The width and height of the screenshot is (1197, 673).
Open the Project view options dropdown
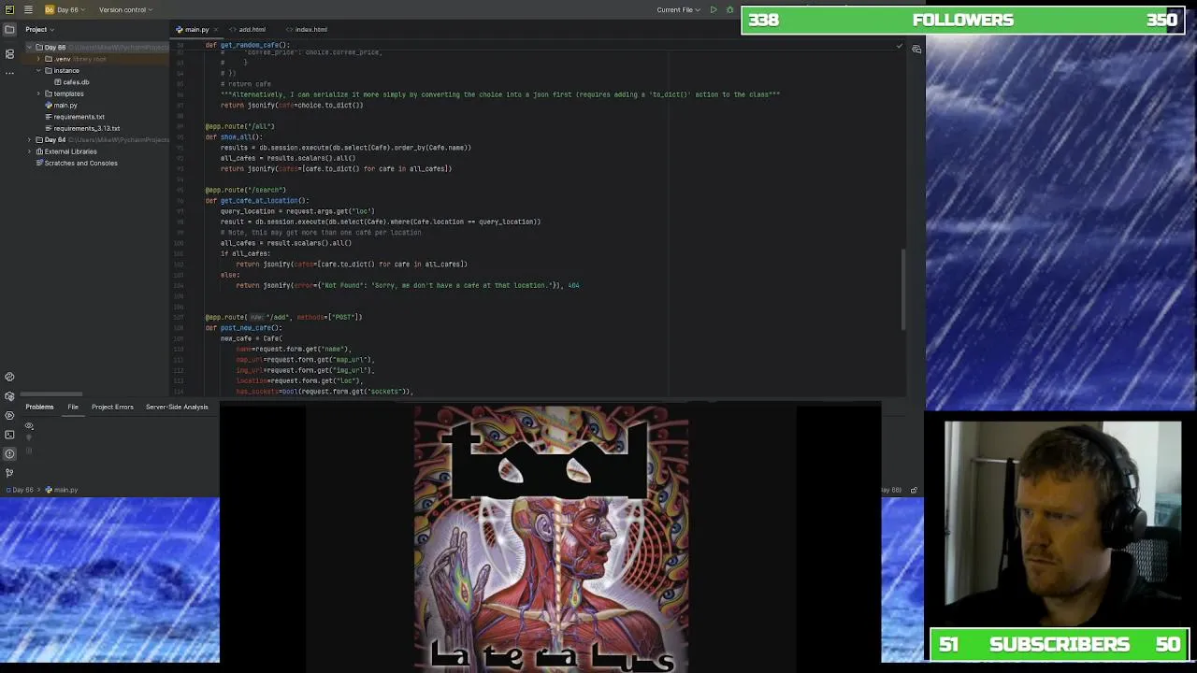pyautogui.click(x=42, y=29)
